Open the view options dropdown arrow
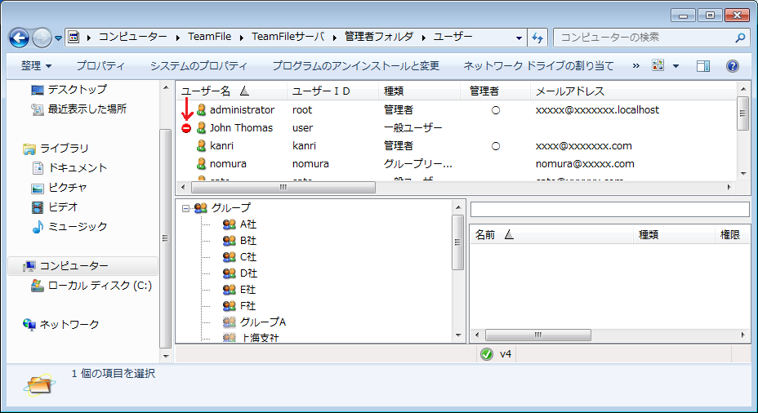Viewport: 758px width, 413px height. pyautogui.click(x=676, y=66)
